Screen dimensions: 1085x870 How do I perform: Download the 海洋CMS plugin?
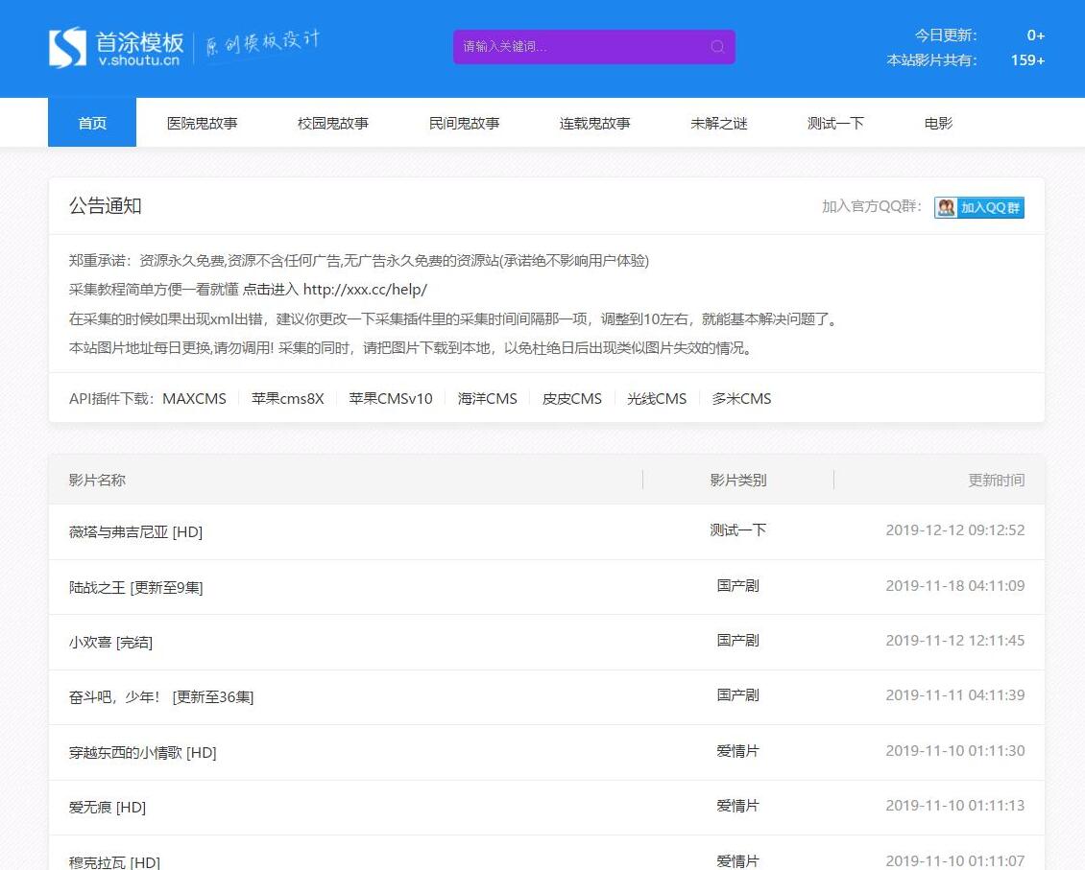tap(487, 399)
